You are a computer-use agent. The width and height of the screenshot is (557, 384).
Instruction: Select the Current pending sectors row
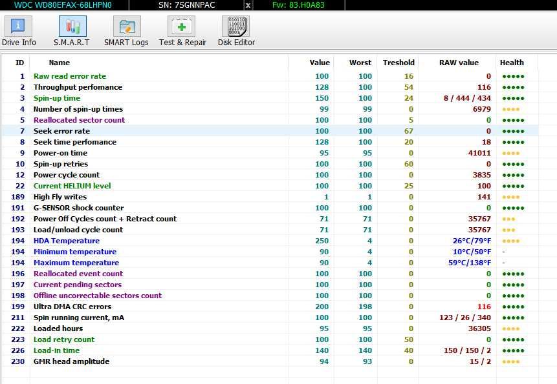tap(270, 285)
